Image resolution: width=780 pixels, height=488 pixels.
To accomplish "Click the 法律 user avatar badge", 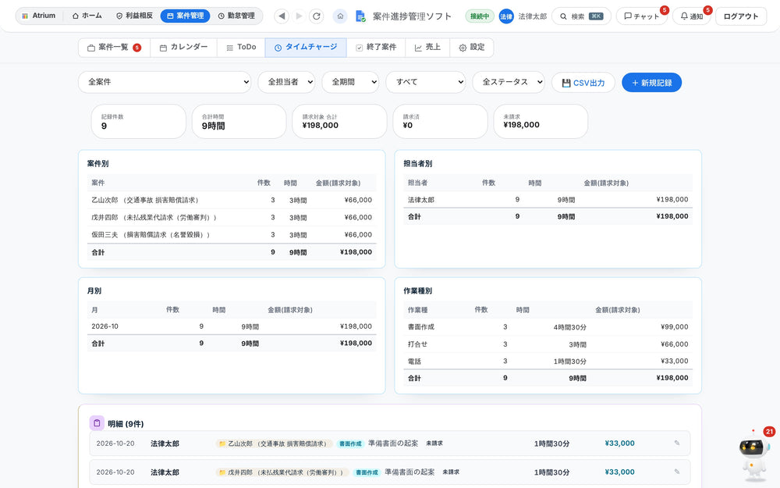I will pos(506,16).
